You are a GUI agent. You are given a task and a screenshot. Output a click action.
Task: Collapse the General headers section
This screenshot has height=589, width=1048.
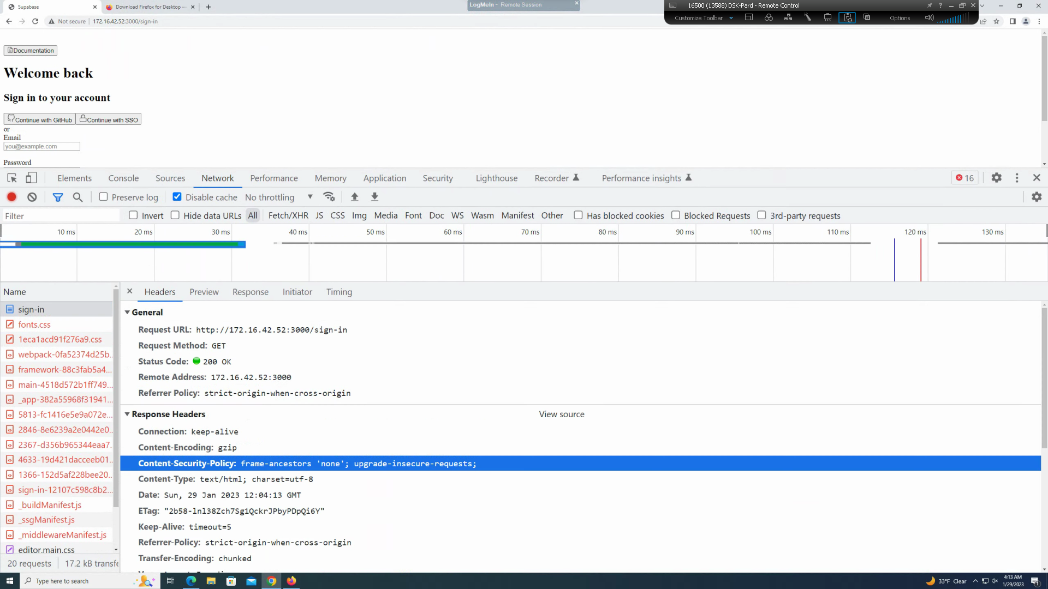coord(128,312)
